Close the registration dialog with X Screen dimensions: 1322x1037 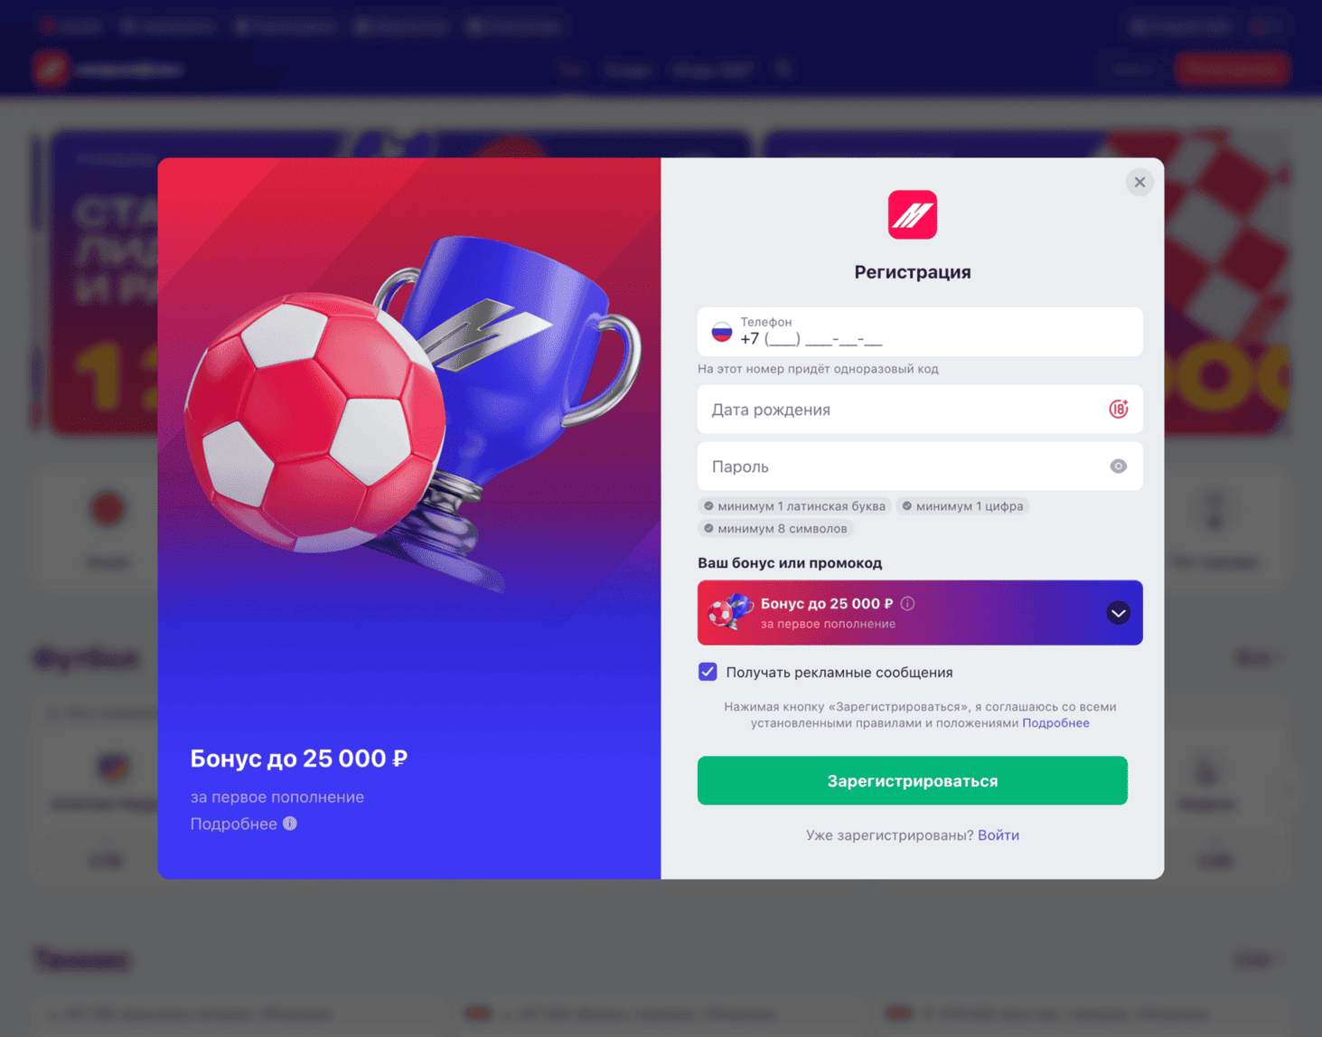click(1139, 183)
